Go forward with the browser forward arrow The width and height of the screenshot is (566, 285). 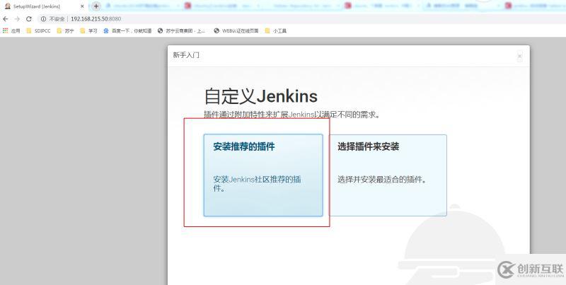pos(17,19)
